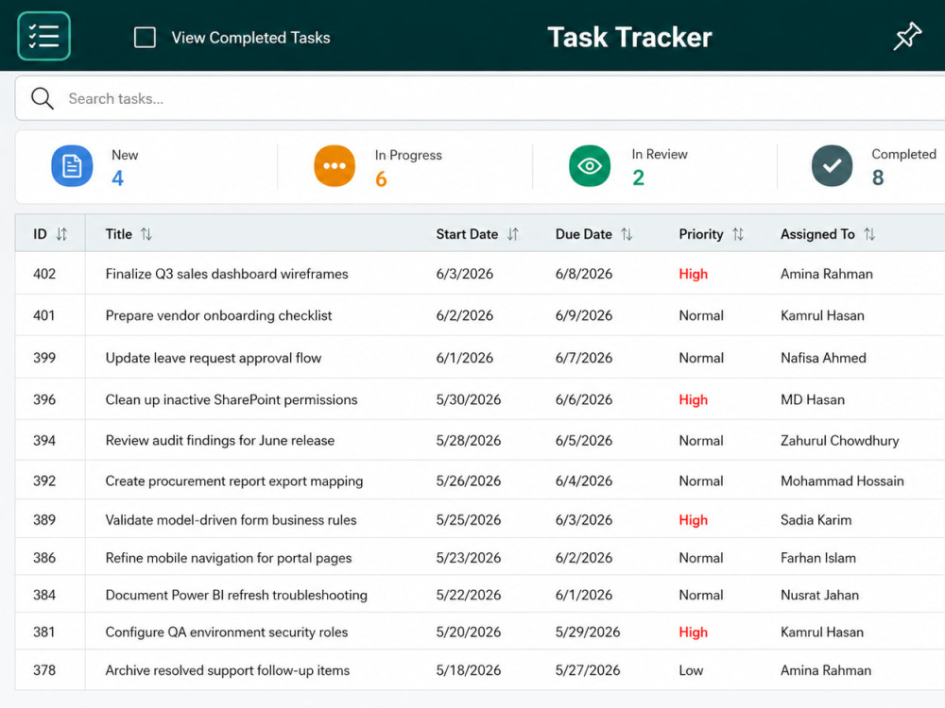
Task: Click the Assigned To header label
Action: tap(817, 234)
